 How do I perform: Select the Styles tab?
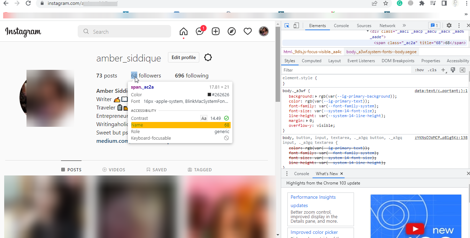point(290,61)
